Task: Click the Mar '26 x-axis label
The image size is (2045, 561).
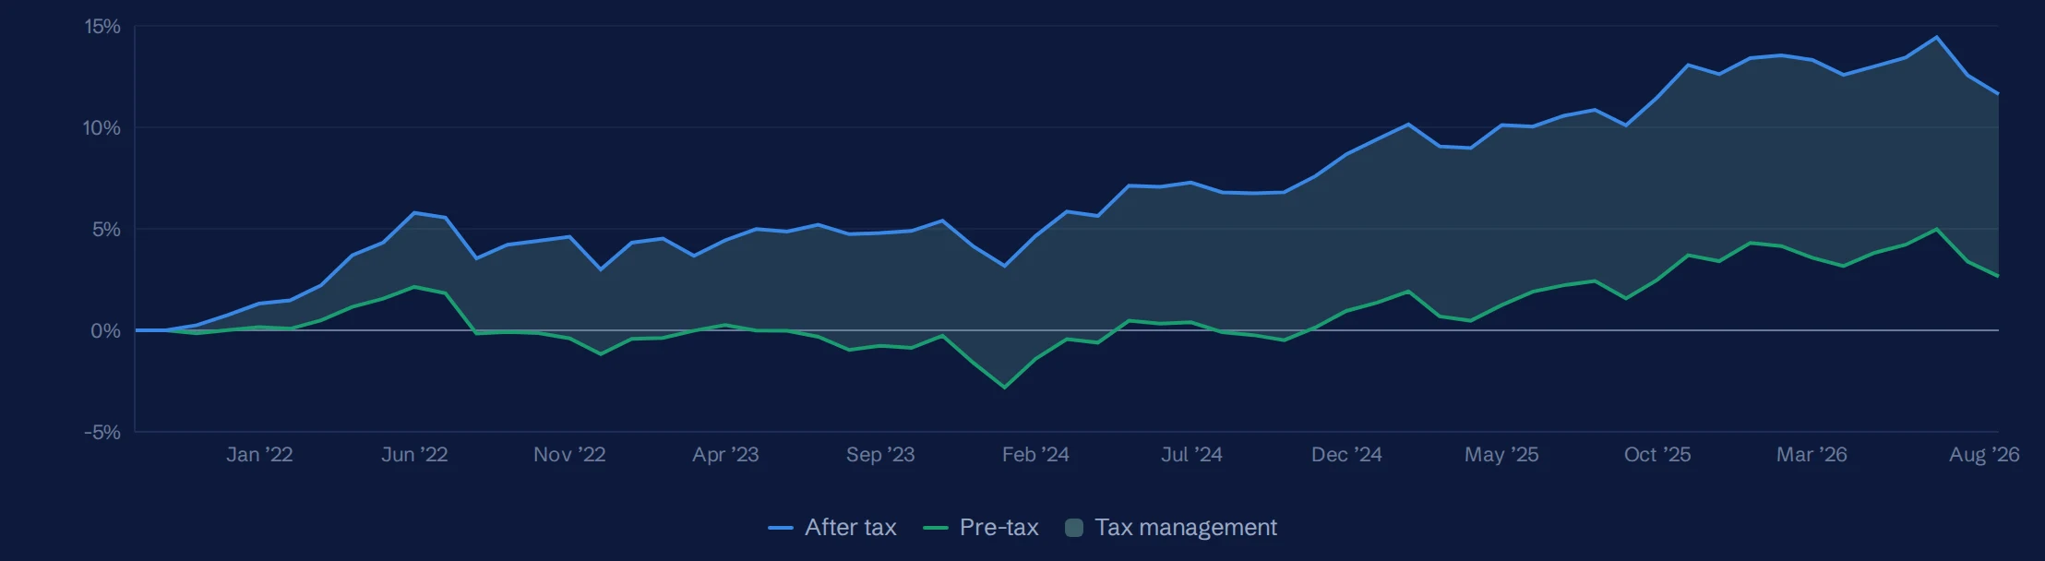Action: pos(1812,455)
